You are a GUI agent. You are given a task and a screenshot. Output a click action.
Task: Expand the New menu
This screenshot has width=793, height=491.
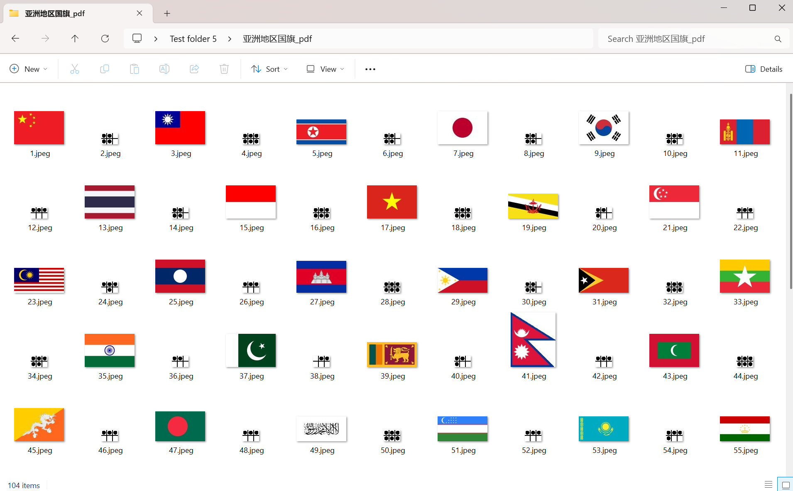28,69
